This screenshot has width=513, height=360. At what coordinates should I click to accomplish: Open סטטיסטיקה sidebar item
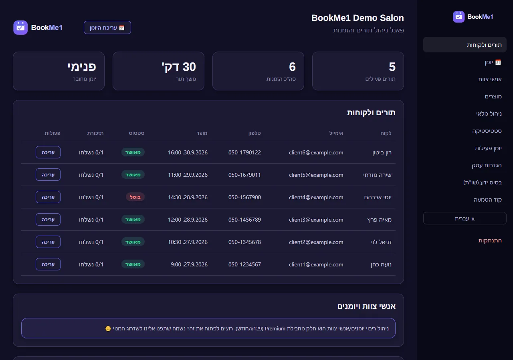pos(465,131)
